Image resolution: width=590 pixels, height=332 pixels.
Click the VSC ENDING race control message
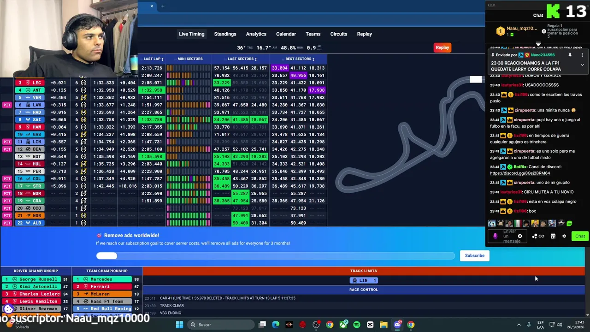point(171,313)
